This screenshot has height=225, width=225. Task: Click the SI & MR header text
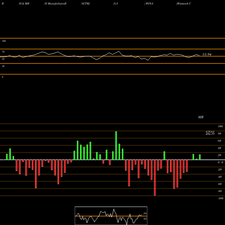(24, 4)
